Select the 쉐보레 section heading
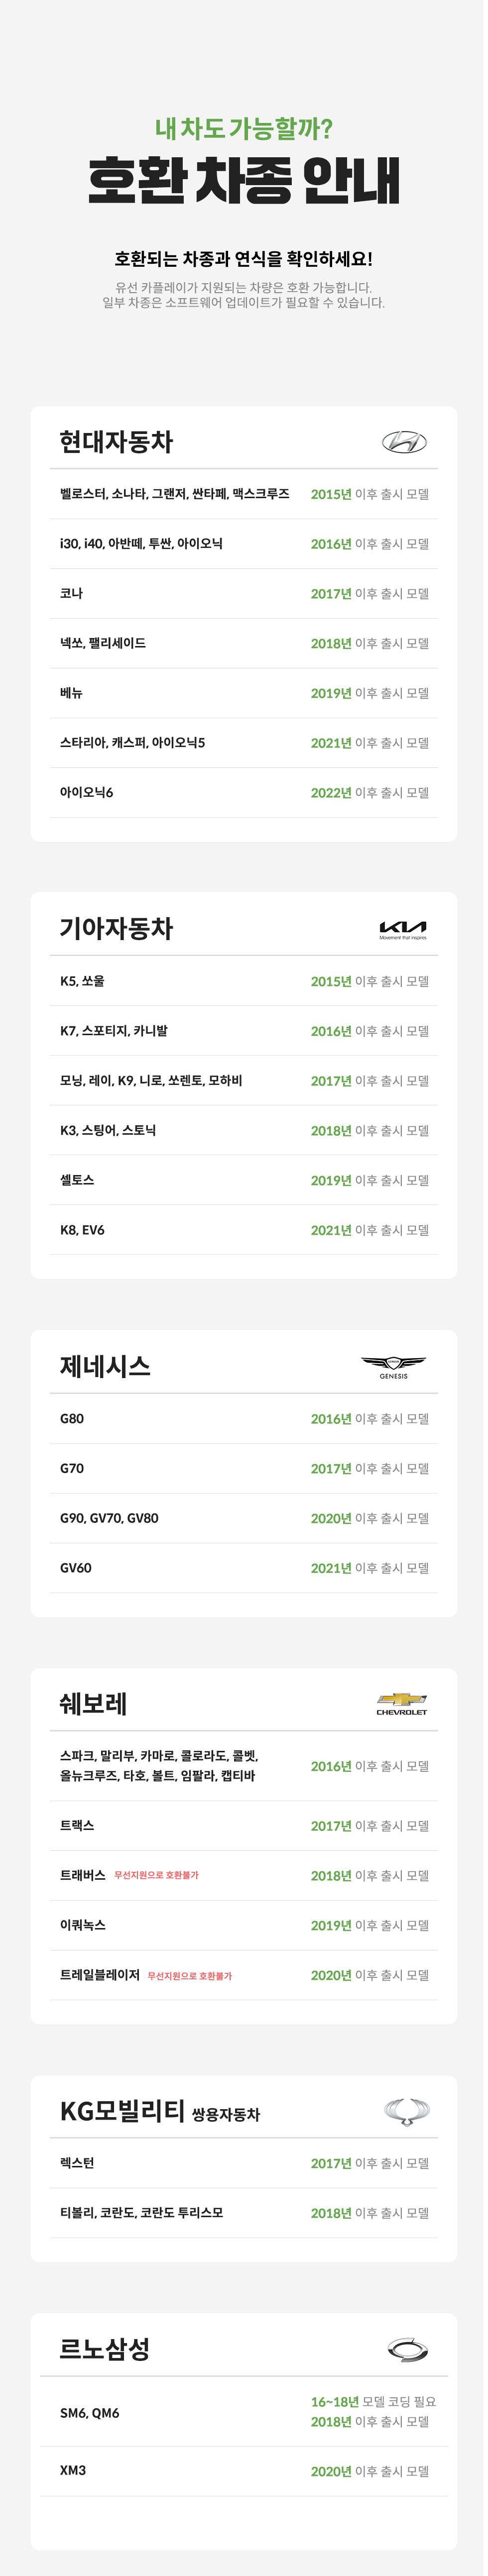This screenshot has height=2576, width=488. (x=93, y=1703)
